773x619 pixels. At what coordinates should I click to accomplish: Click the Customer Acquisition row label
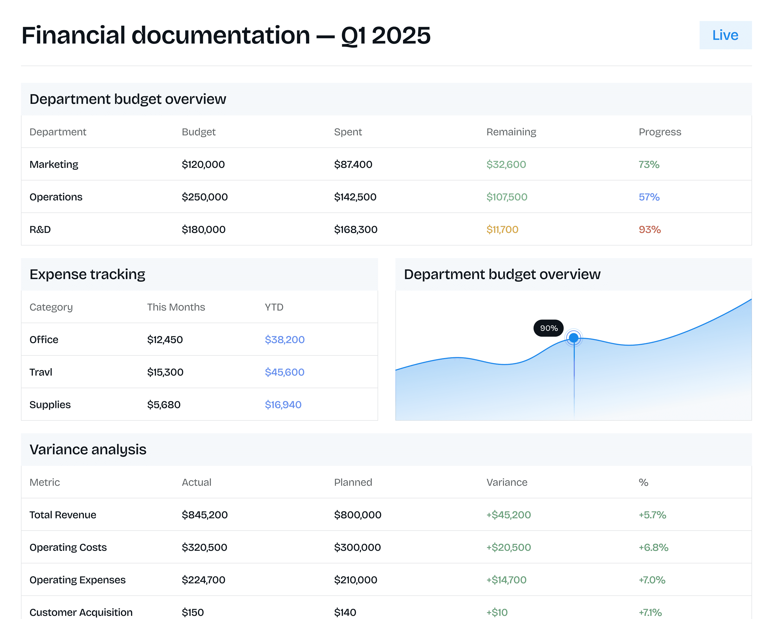(81, 612)
